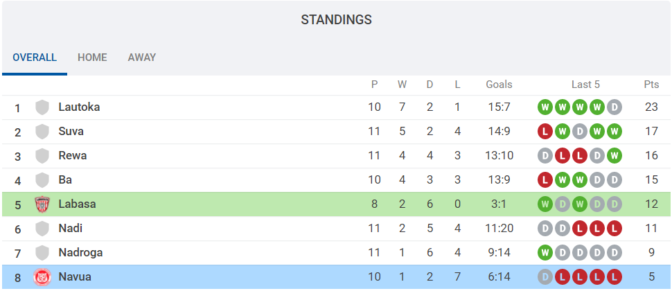Click Lautoka's most recent draw badge
The height and width of the screenshot is (291, 672).
coord(614,107)
